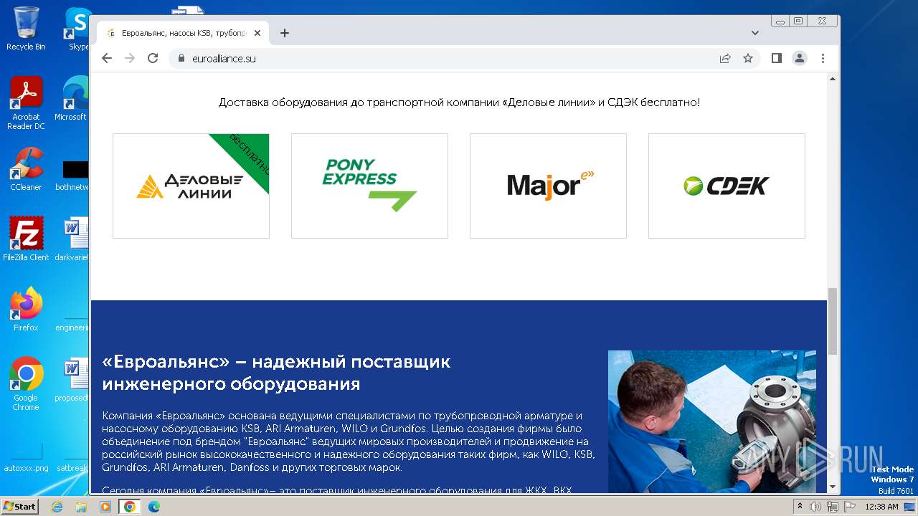The width and height of the screenshot is (918, 516).
Task: Click the «Евроальянс» – надежный поставщик heading
Action: tap(276, 373)
